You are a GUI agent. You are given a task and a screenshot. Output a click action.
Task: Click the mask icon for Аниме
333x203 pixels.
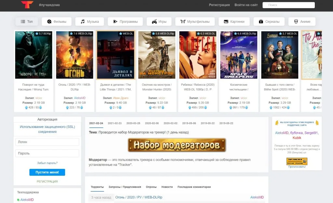click(x=296, y=21)
